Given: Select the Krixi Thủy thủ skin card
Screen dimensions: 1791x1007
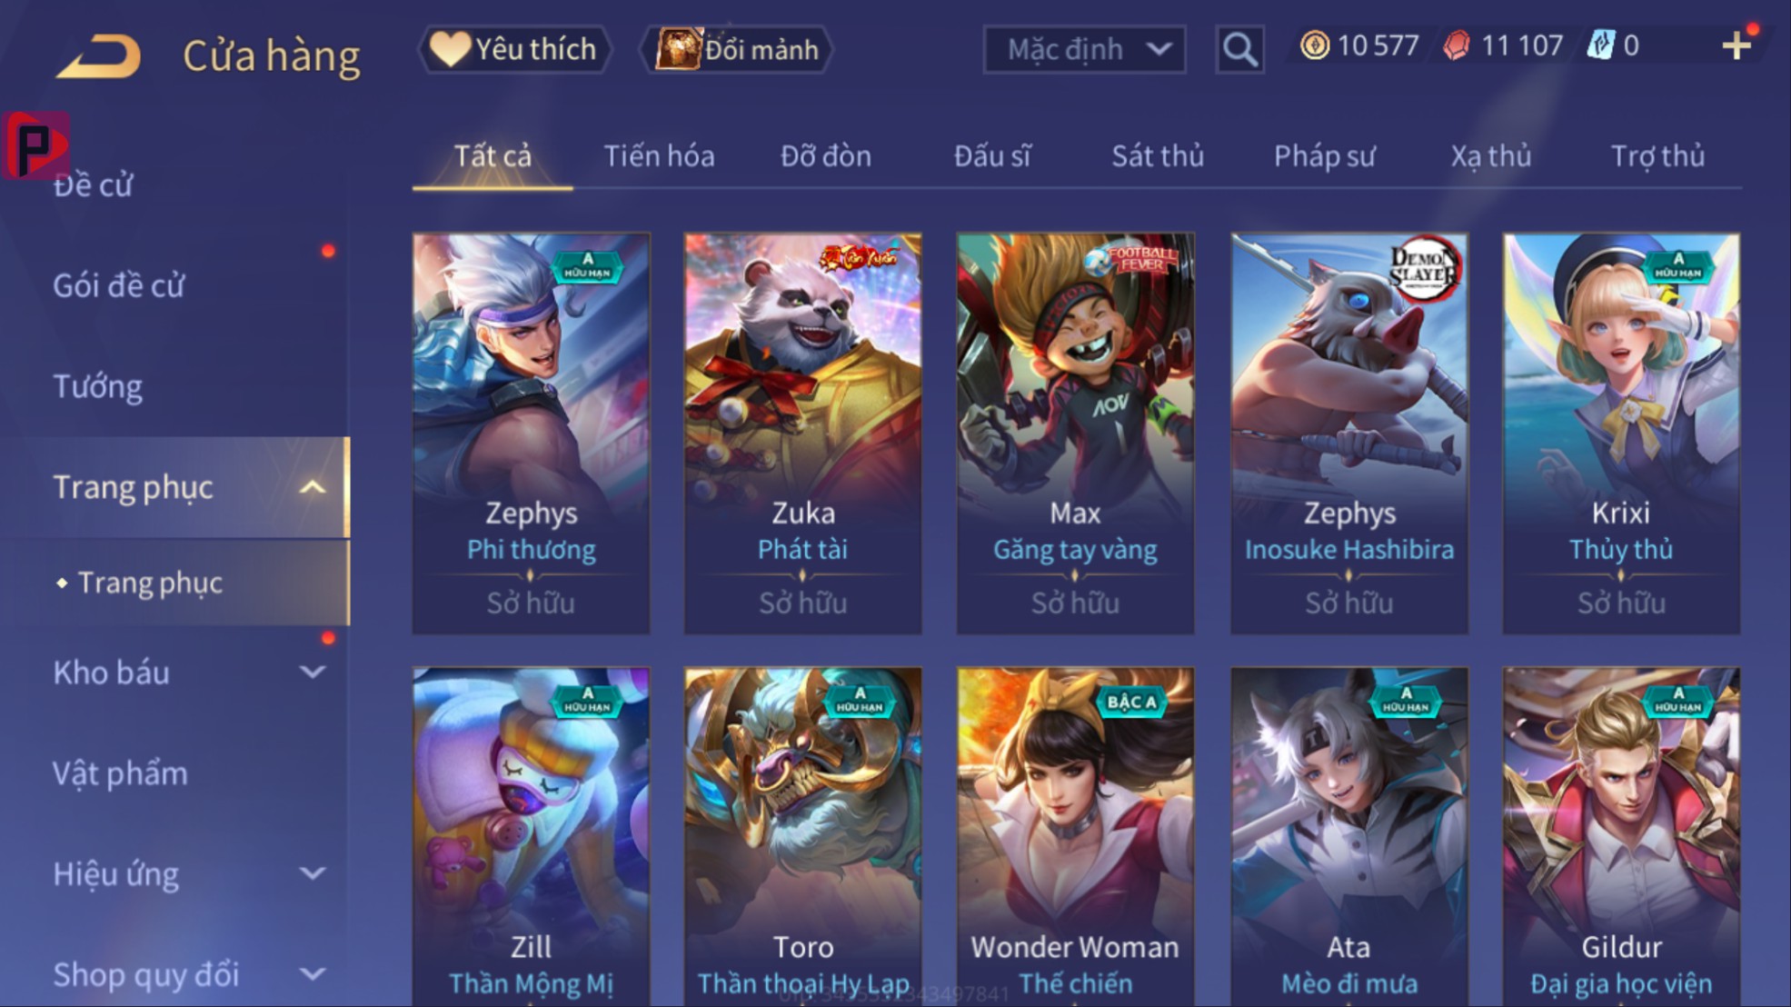Looking at the screenshot, I should pos(1621,434).
